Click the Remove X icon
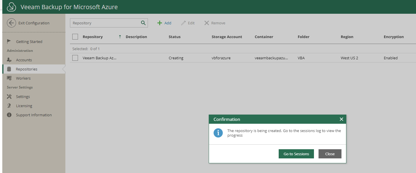416x173 pixels. (207, 23)
